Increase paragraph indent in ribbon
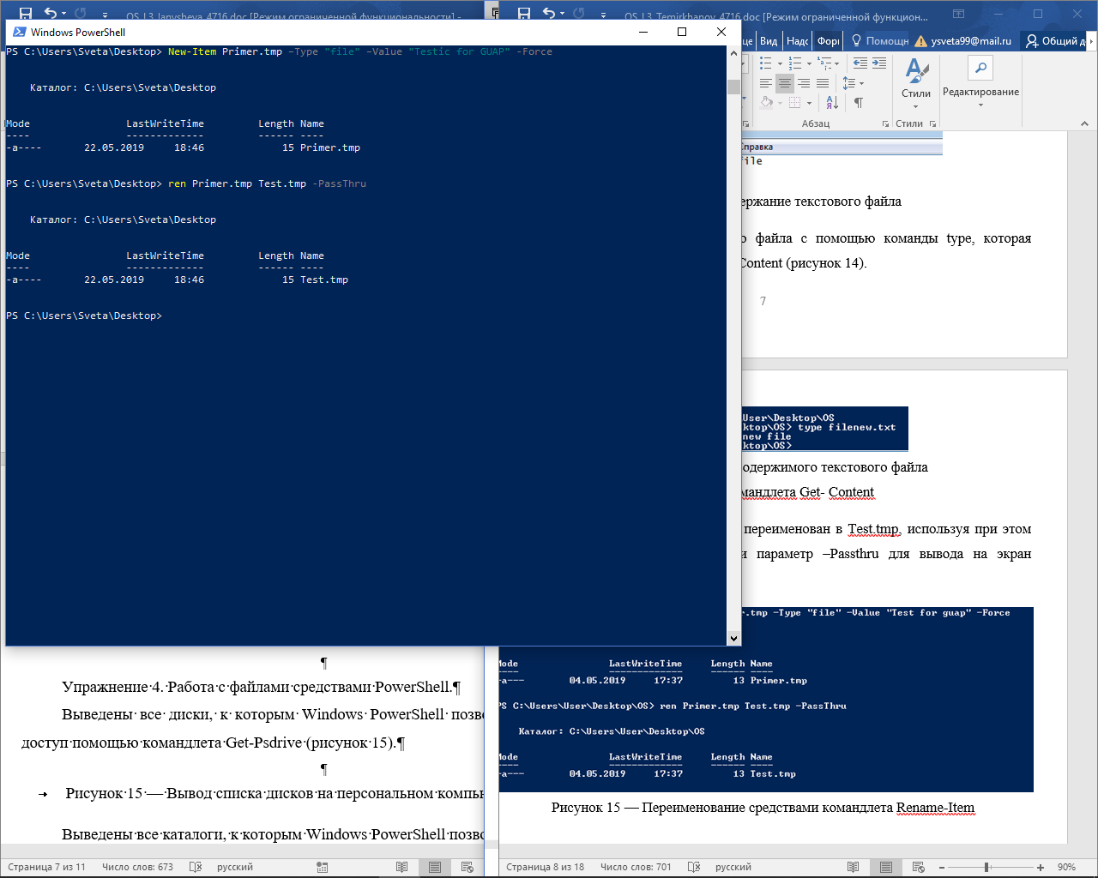 tap(879, 63)
